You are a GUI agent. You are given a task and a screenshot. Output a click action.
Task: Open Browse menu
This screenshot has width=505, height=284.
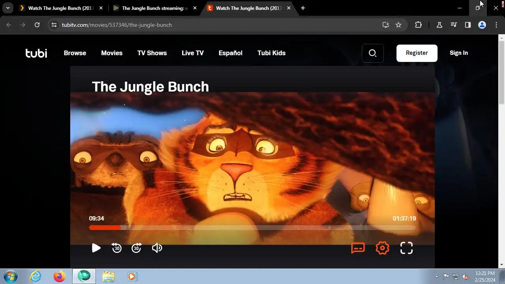click(x=75, y=53)
